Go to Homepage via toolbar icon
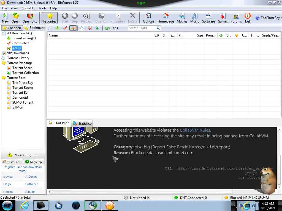The height and width of the screenshot is (211, 282). click(x=166, y=18)
